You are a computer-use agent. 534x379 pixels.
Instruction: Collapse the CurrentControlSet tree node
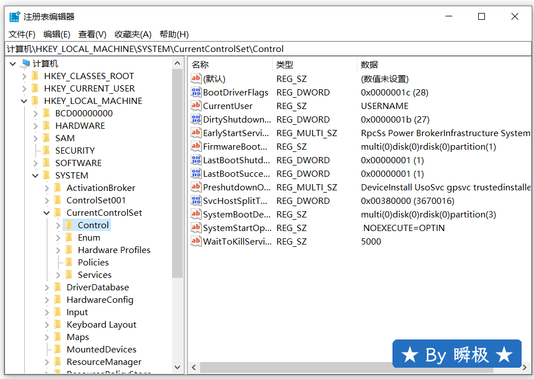click(47, 213)
